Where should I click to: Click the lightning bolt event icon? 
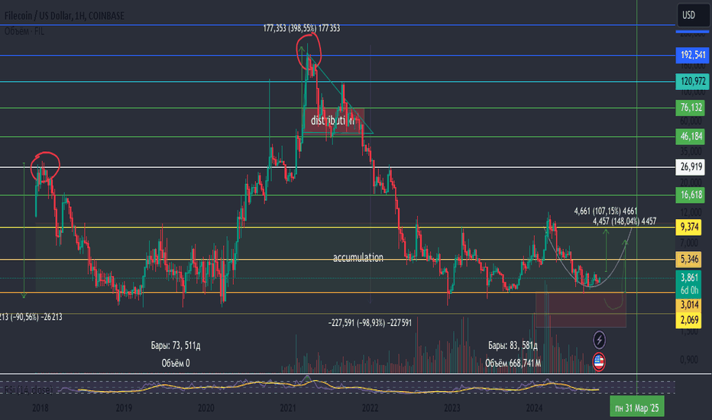click(599, 340)
